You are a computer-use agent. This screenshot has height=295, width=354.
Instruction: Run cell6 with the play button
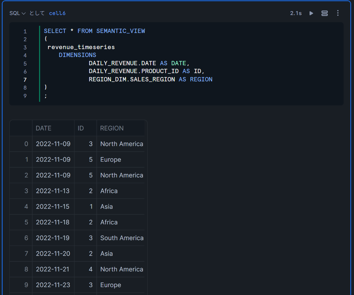[x=311, y=13]
